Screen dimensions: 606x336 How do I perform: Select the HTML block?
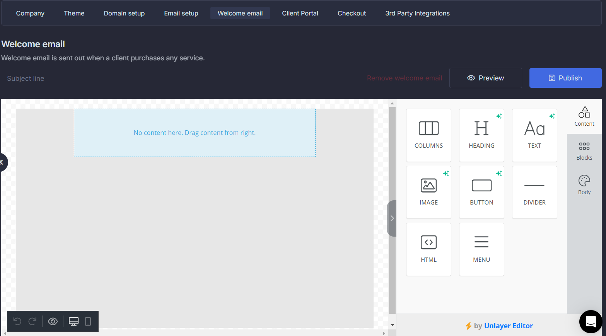[x=428, y=249]
